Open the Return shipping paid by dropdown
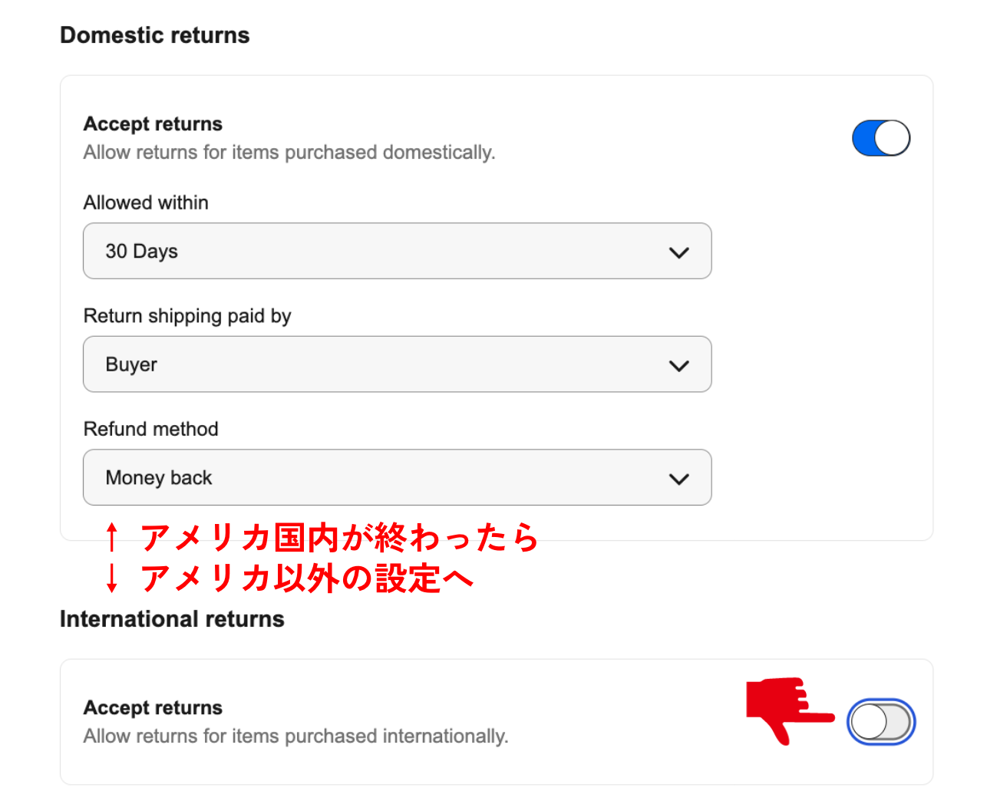 click(397, 364)
